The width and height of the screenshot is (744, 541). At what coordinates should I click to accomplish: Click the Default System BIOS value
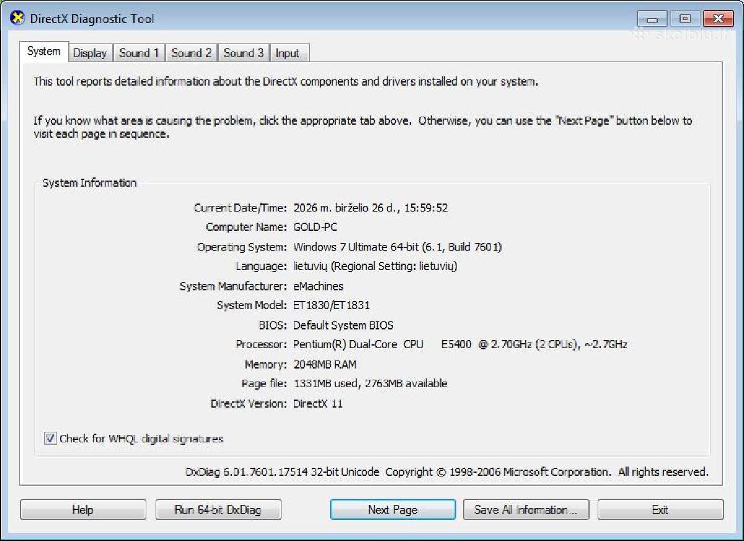click(343, 325)
